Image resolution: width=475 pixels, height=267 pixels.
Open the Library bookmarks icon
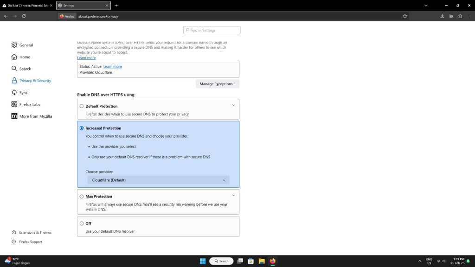click(451, 16)
